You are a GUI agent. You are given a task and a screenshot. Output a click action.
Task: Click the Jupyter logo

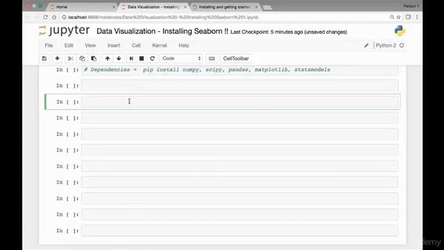[x=65, y=31]
